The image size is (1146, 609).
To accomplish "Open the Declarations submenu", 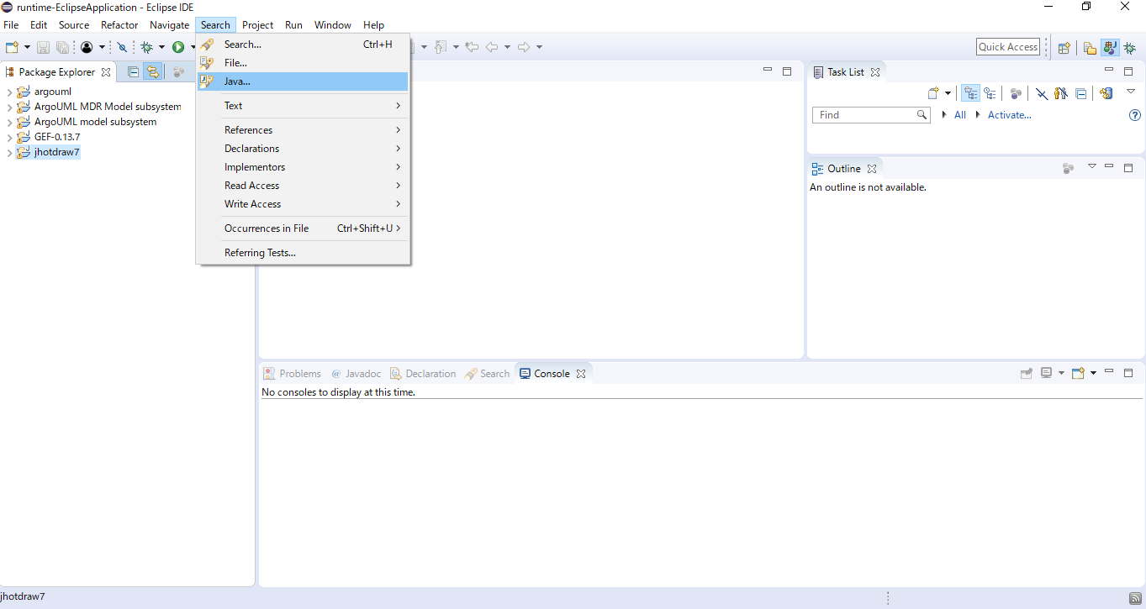I will (303, 149).
